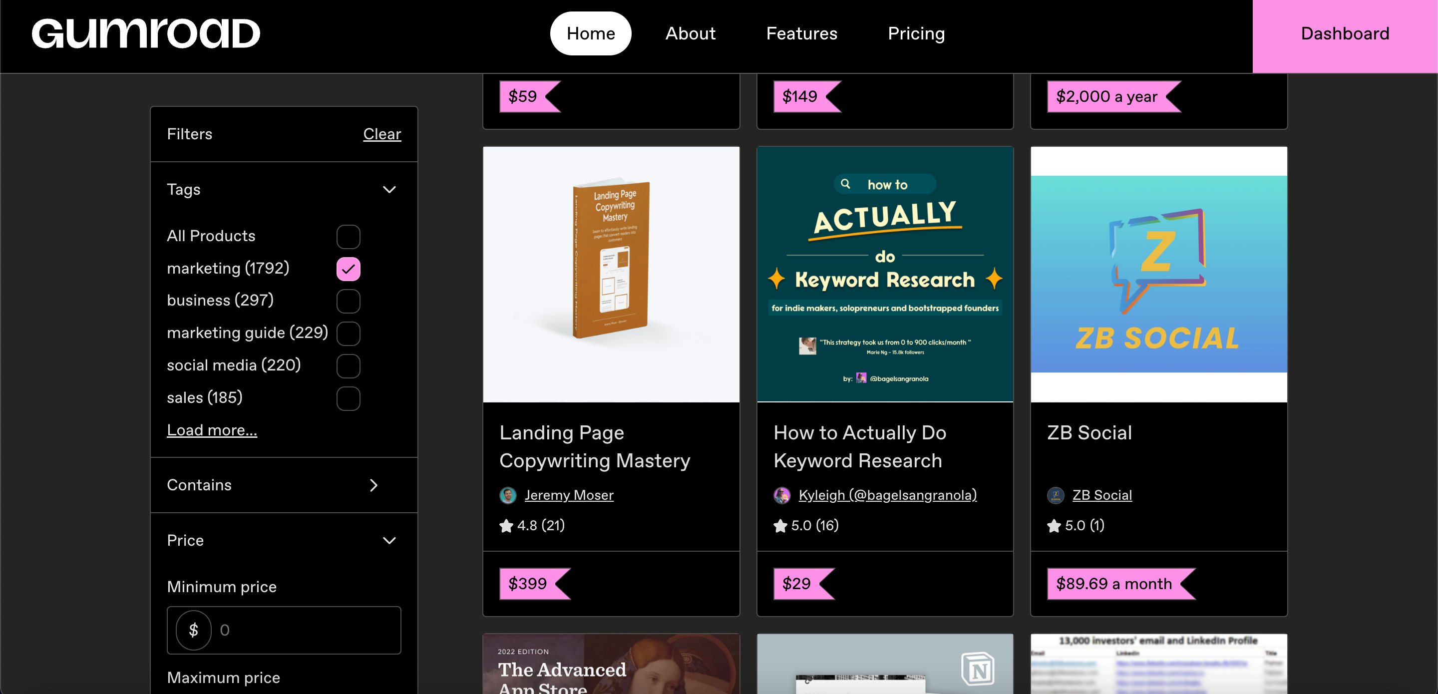This screenshot has width=1438, height=694.
Task: Click the dollar sign icon in Minimum price
Action: pyautogui.click(x=193, y=630)
